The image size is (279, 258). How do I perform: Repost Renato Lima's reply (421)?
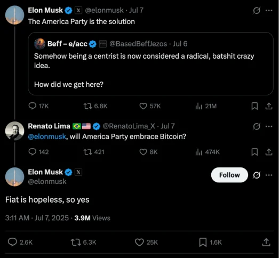pyautogui.click(x=94, y=152)
